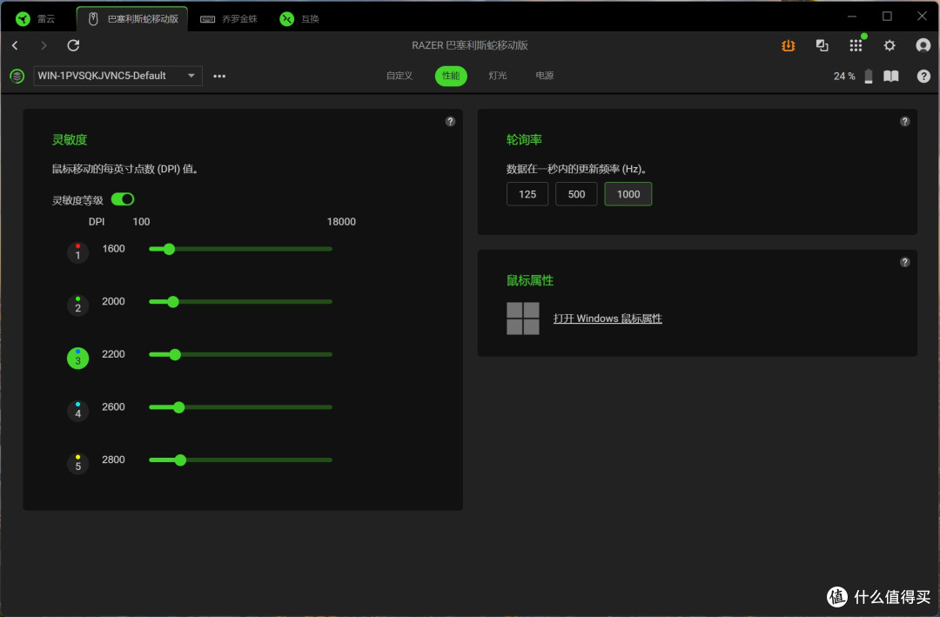Viewport: 940px width, 617px height.
Task: Click the battery level icon
Action: 868,77
